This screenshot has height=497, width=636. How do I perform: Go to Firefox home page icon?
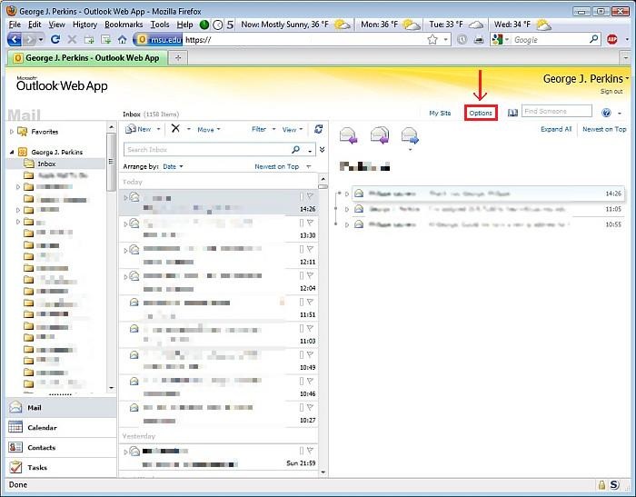(x=122, y=39)
